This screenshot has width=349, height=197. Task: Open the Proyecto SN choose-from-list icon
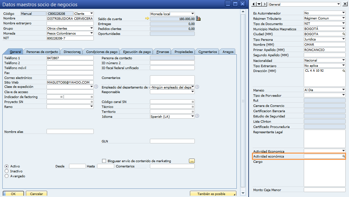91,102
